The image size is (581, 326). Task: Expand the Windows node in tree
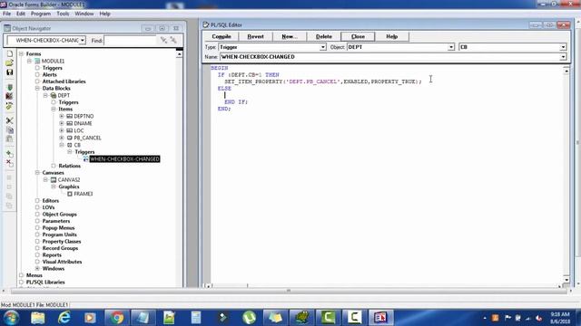pos(37,268)
